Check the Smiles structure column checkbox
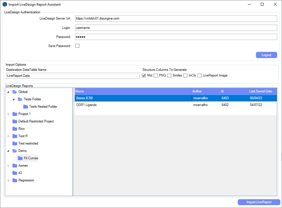This screenshot has width=282, height=208. (169, 75)
